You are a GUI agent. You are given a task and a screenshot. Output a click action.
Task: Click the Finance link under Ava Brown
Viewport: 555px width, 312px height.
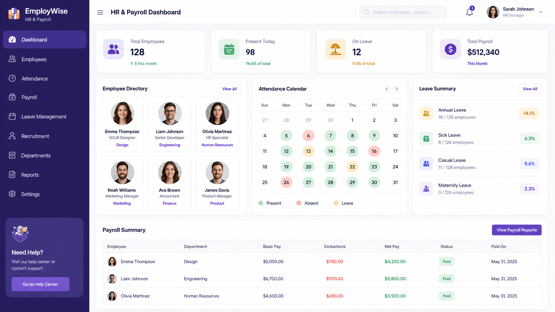pos(170,203)
